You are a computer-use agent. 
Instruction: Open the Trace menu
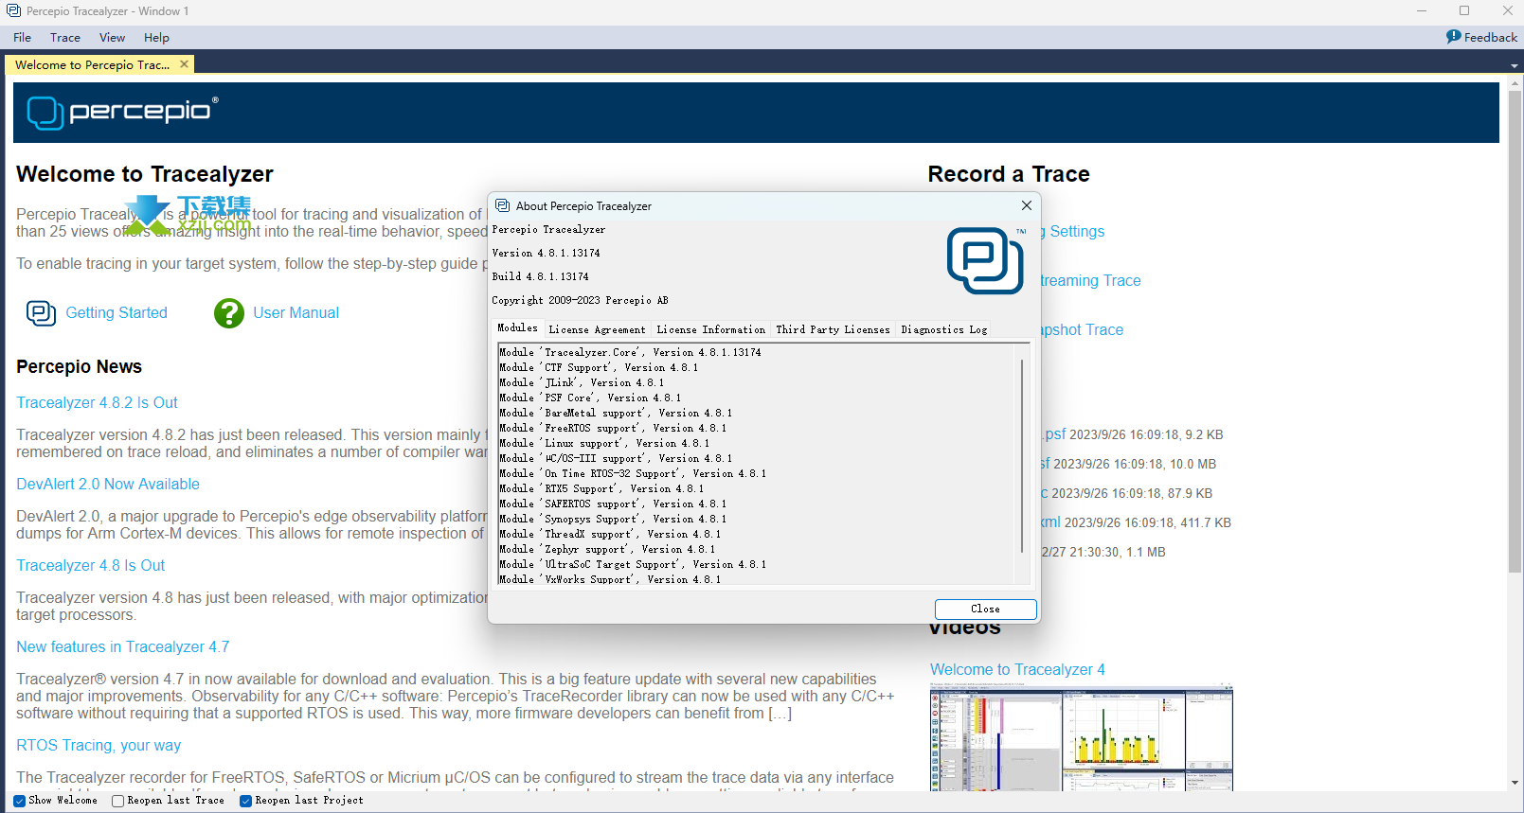point(65,38)
